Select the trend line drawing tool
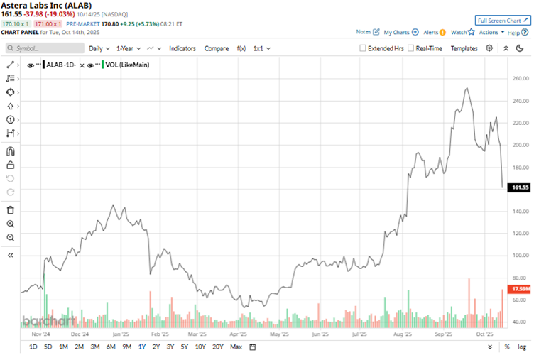Image resolution: width=534 pixels, height=360 pixels. pos(10,65)
